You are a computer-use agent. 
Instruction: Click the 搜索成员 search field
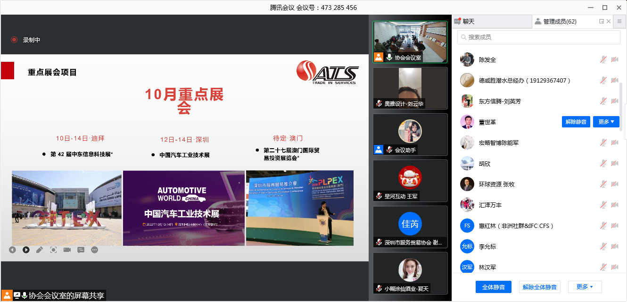point(539,37)
